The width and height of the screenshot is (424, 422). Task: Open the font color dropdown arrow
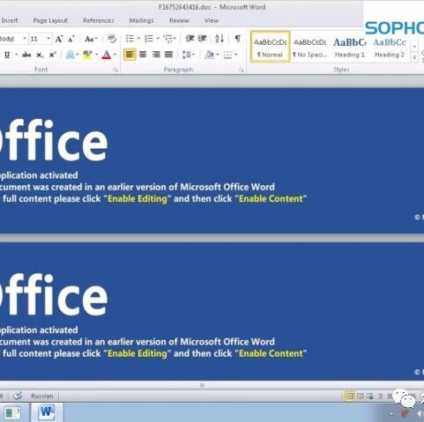point(115,55)
